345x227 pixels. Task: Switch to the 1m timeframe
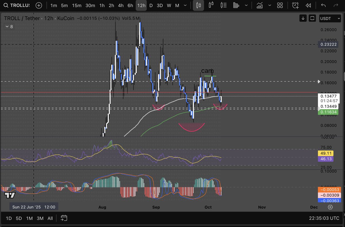[x=53, y=5]
